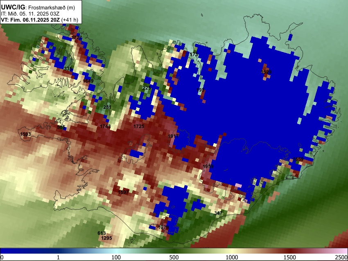Click the map value 1533
The image size is (348, 261).
point(25,134)
